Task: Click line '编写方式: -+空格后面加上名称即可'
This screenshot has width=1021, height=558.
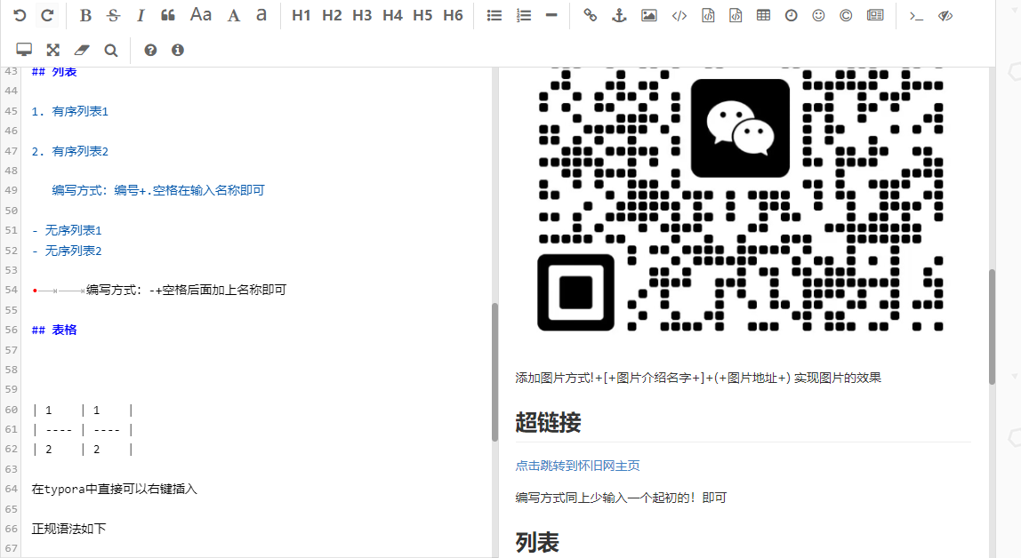Action: [x=186, y=290]
